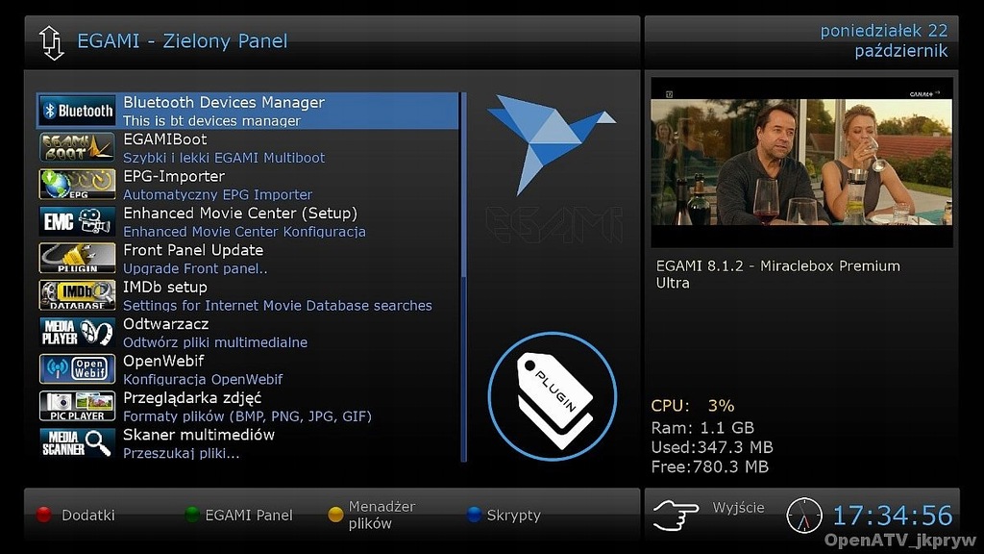Screen dimensions: 984x554
Task: Open the IMDb database icon
Action: tap(77, 296)
